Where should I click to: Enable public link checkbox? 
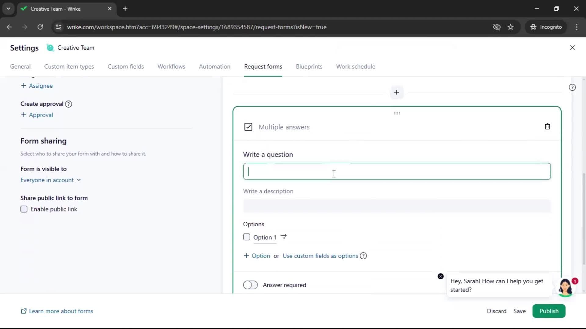click(24, 209)
